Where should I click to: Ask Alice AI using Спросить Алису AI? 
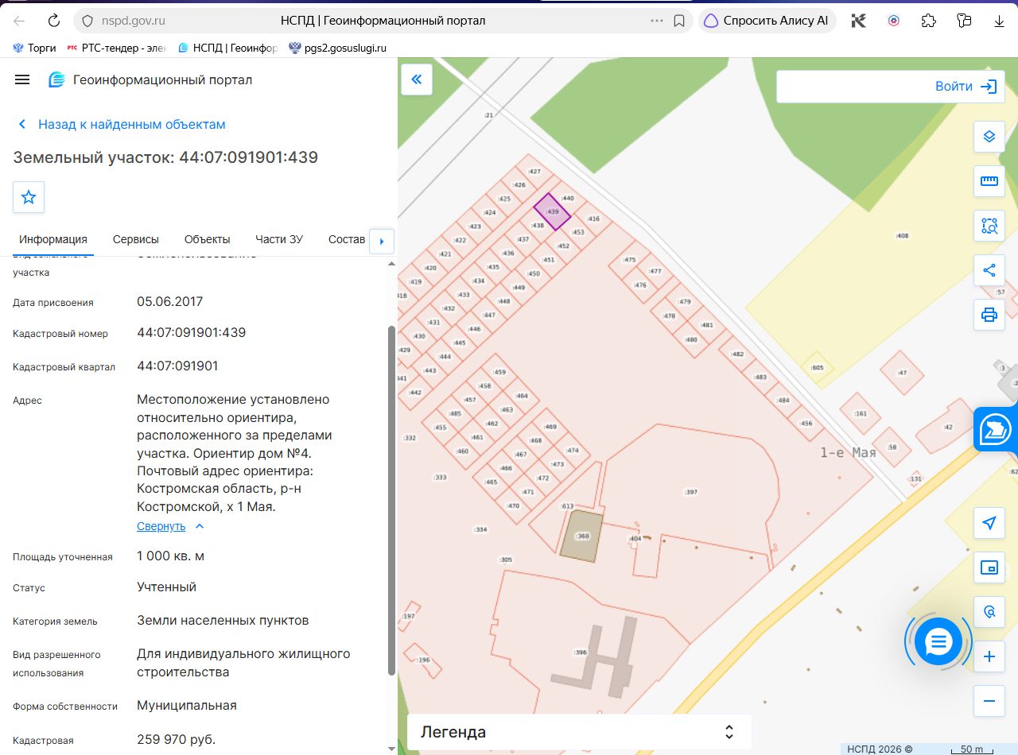pyautogui.click(x=767, y=21)
